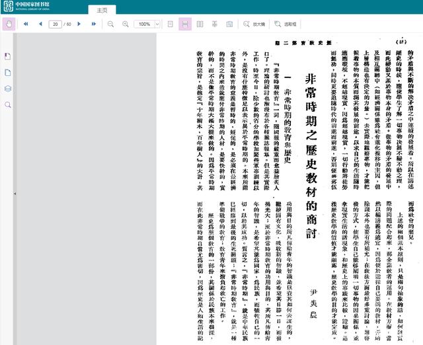Switch to the 主页 tab
The image size is (423, 345).
coord(101,10)
